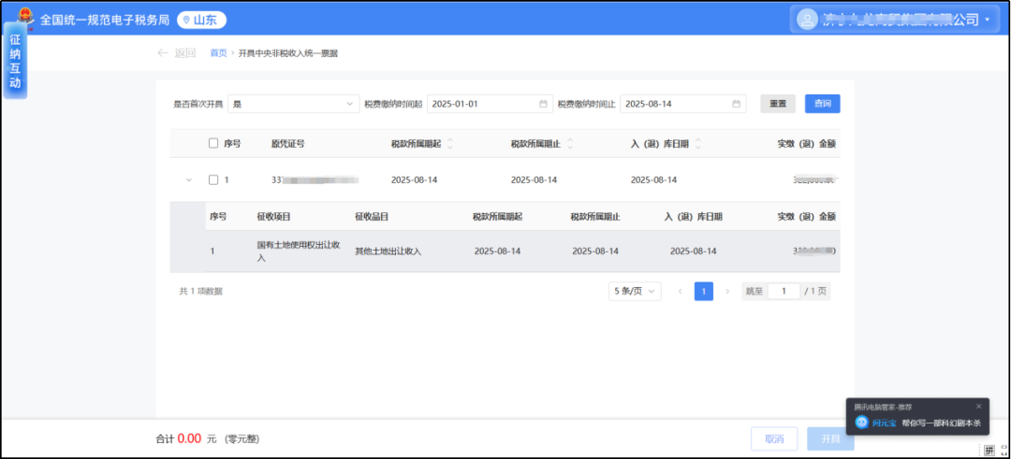
Task: Click the 问元宝 assistant icon
Action: click(861, 423)
